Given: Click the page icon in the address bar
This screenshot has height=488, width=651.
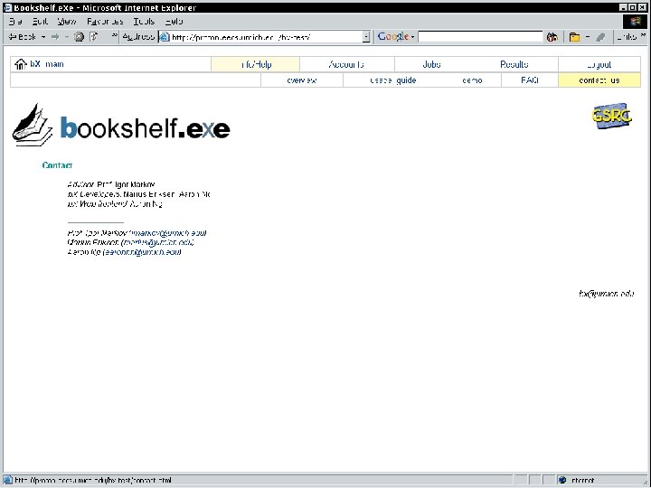Looking at the screenshot, I should tap(165, 37).
